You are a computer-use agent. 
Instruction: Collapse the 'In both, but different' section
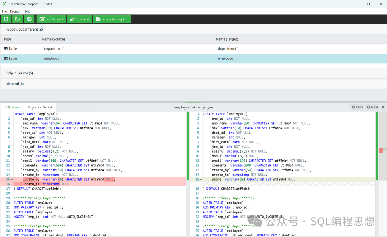24,29
